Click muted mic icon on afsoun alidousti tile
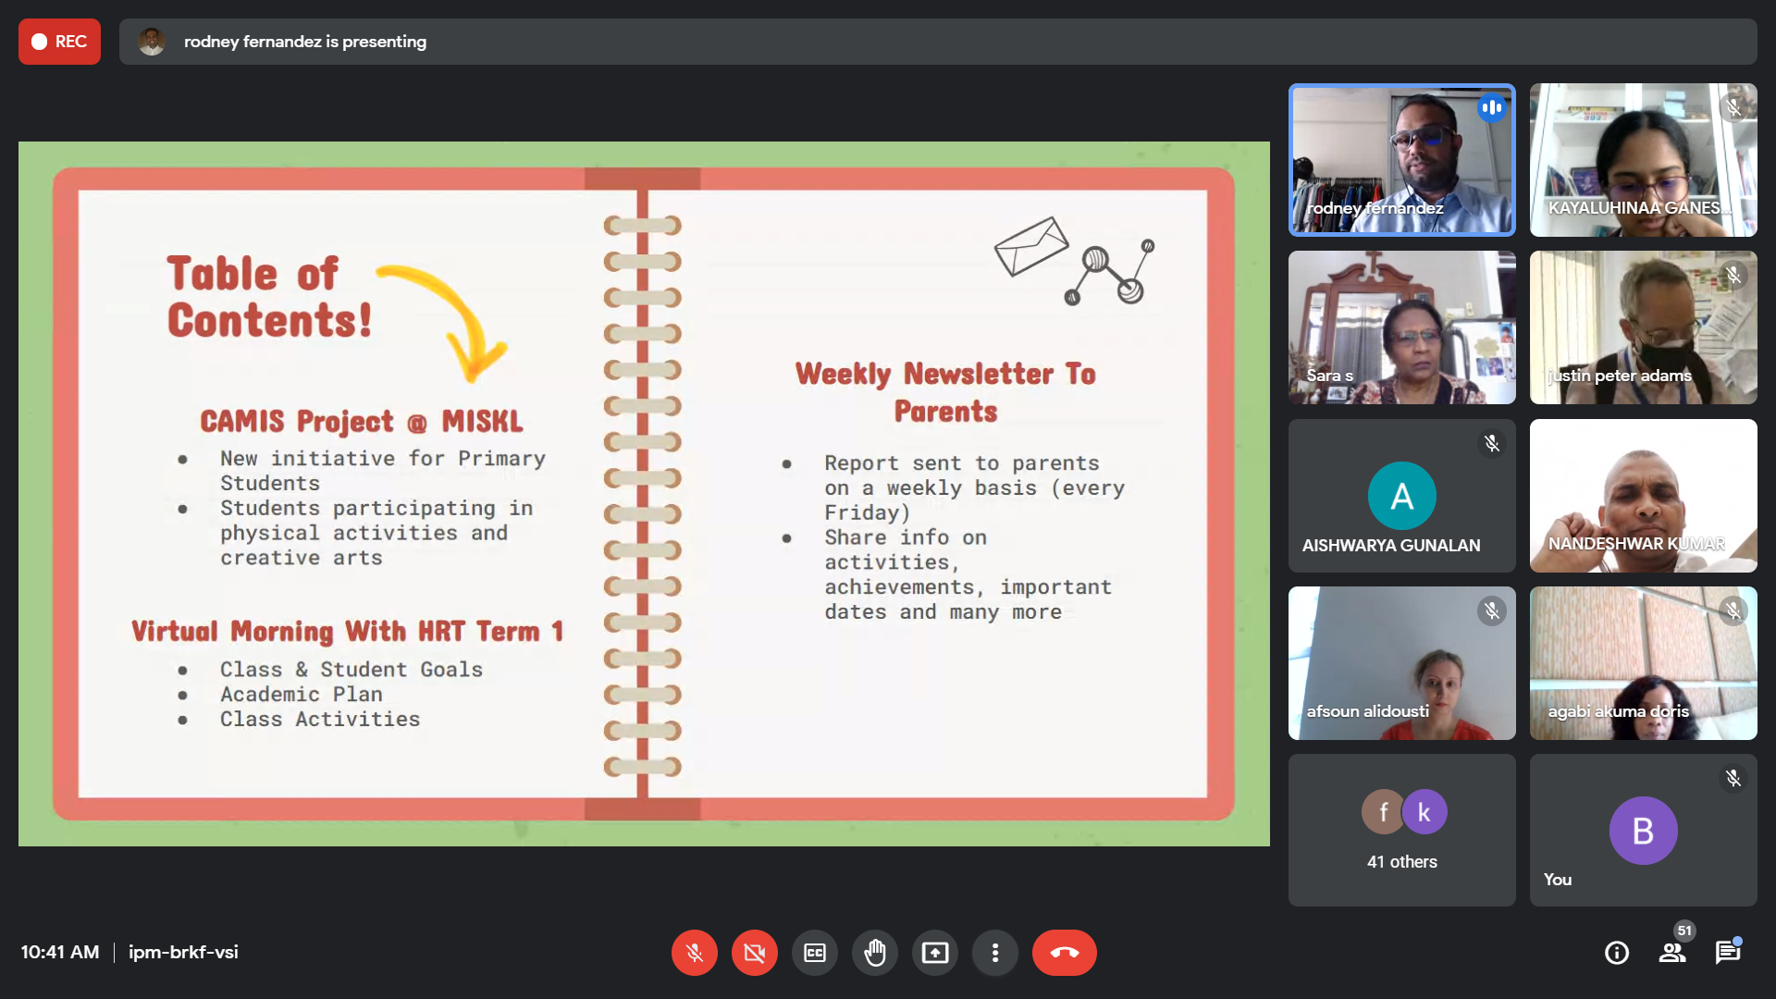The height and width of the screenshot is (999, 1776). coord(1491,611)
